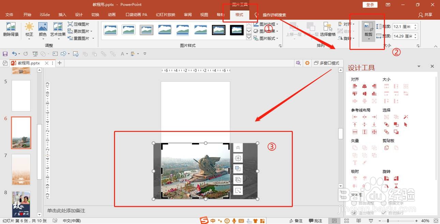The width and height of the screenshot is (440, 224).
Task: Click the align left icon in Design Tools
Action: (355, 87)
